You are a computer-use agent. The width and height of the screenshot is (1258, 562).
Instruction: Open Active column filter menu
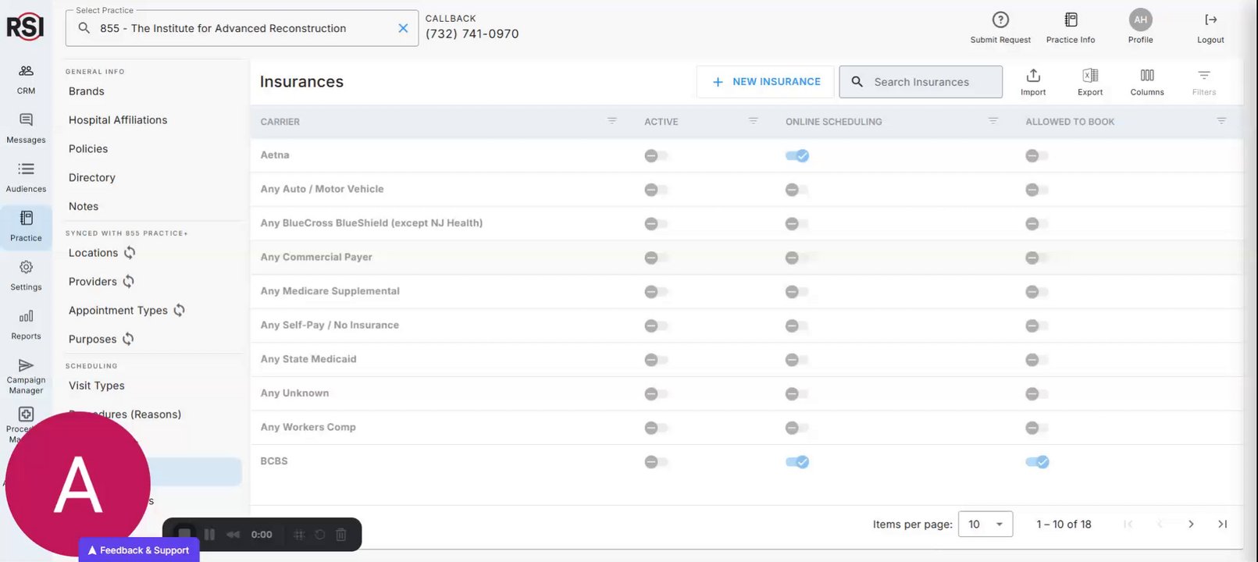[754, 121]
